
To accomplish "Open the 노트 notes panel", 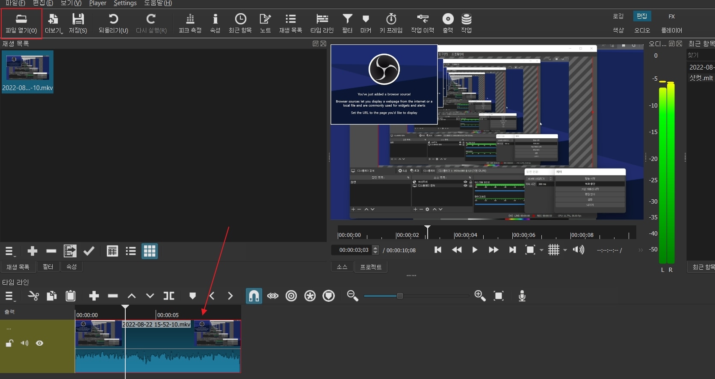I will pos(265,23).
